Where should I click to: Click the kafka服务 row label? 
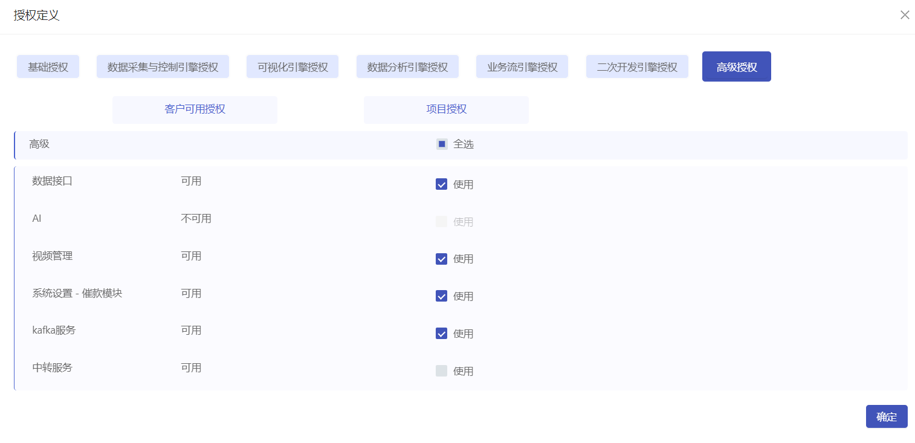(54, 330)
